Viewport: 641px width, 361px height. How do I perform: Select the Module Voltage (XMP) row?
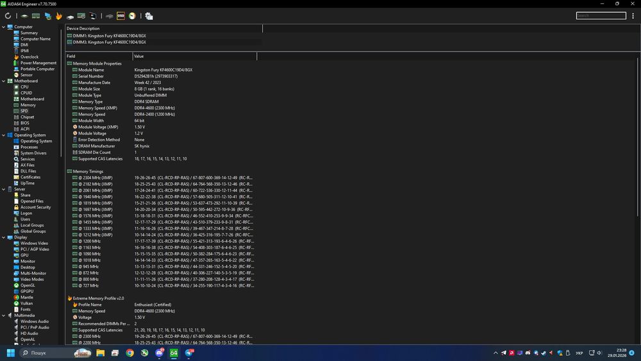coord(162,127)
